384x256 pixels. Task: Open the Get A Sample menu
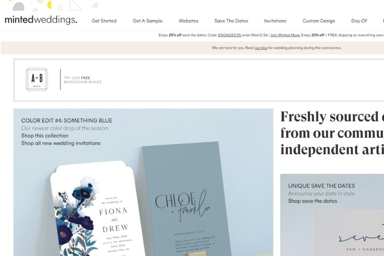[x=148, y=21]
